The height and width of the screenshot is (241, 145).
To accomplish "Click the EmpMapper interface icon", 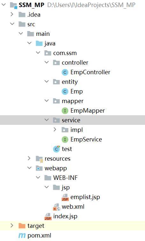I will [65, 111].
